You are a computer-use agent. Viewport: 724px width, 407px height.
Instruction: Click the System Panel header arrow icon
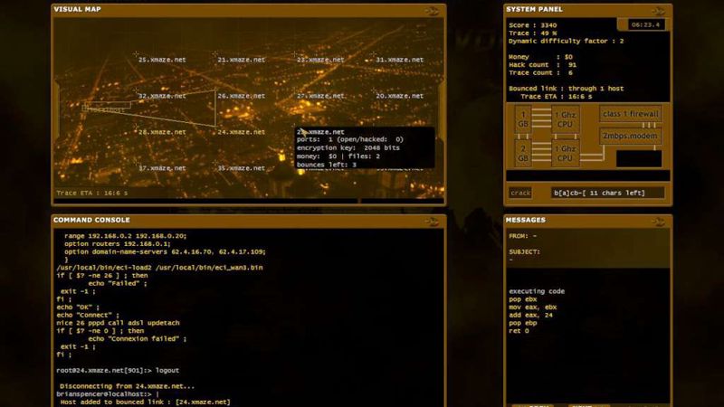click(658, 11)
